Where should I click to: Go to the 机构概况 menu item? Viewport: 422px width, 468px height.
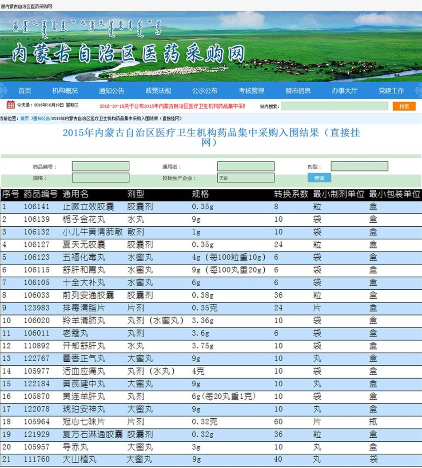65,91
